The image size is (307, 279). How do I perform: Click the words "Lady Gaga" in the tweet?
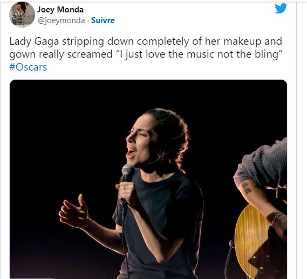(x=34, y=41)
